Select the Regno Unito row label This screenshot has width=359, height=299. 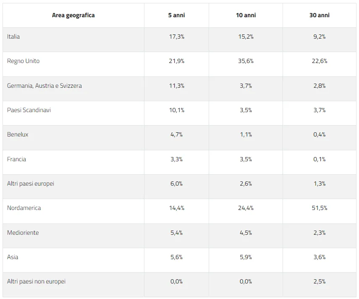(x=23, y=61)
